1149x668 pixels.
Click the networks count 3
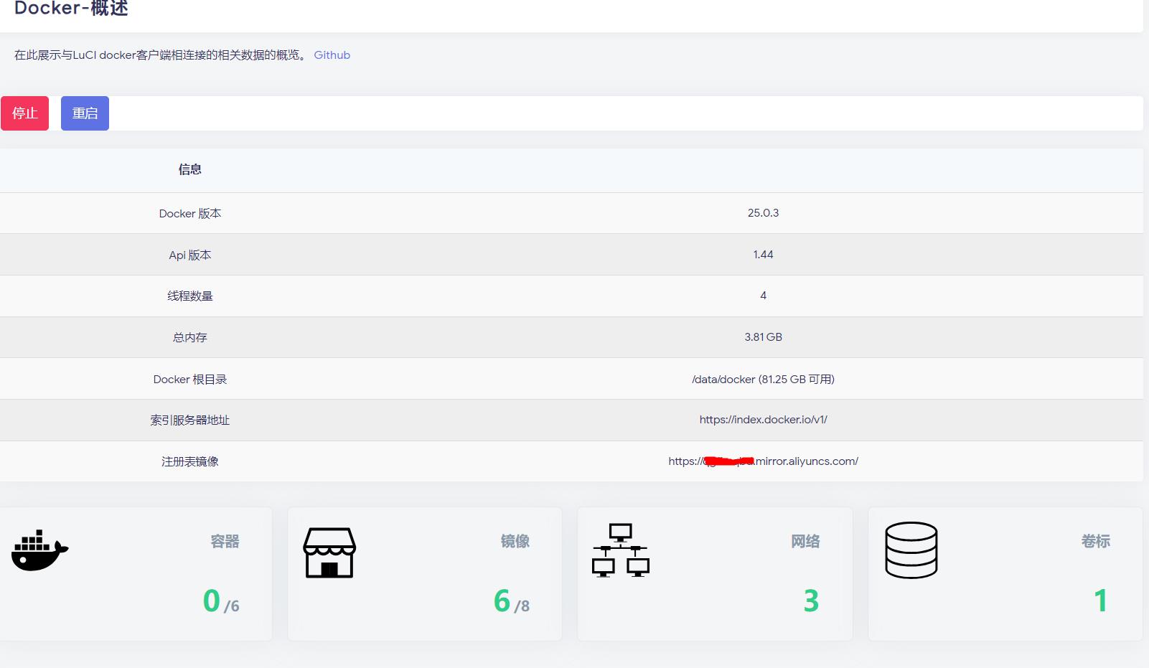pyautogui.click(x=811, y=601)
